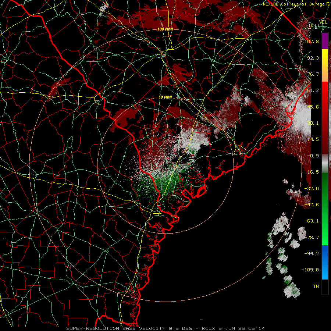
Task: Click the -16.5 value on velocity scale
Action: 312,172
